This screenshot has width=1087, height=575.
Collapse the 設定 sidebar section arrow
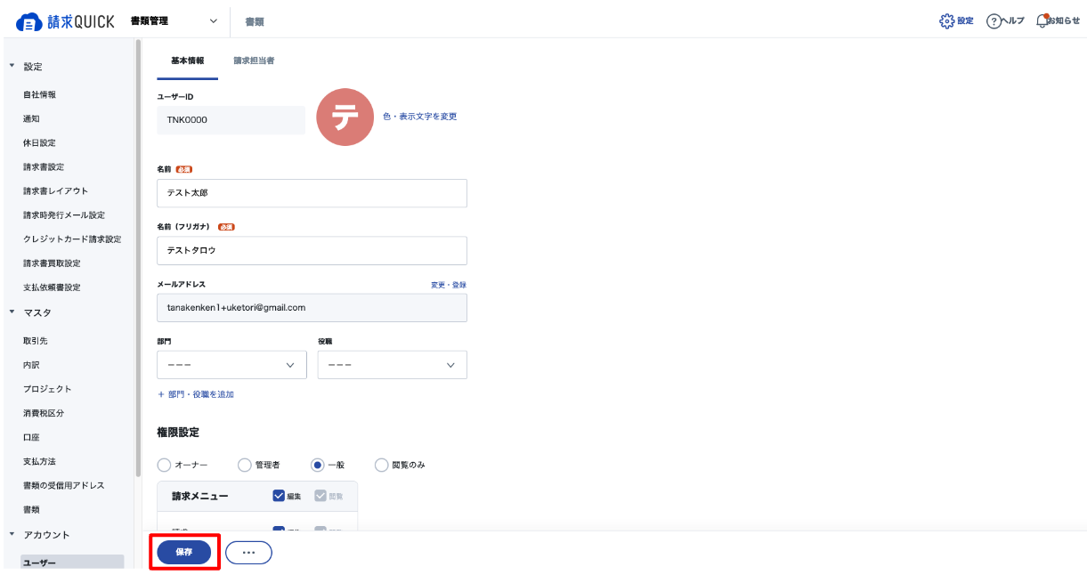[x=12, y=66]
